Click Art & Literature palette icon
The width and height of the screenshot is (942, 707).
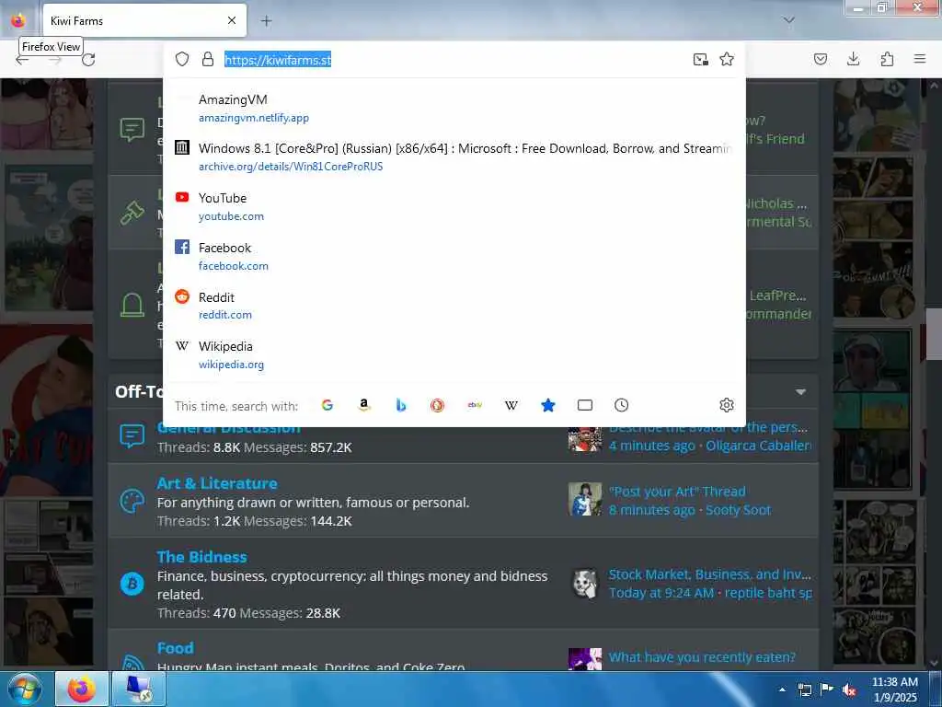(132, 501)
